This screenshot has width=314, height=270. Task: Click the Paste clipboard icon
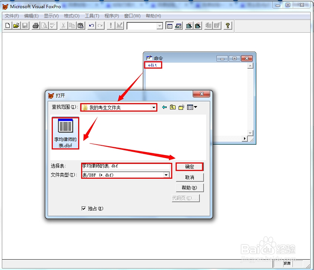tap(80, 26)
